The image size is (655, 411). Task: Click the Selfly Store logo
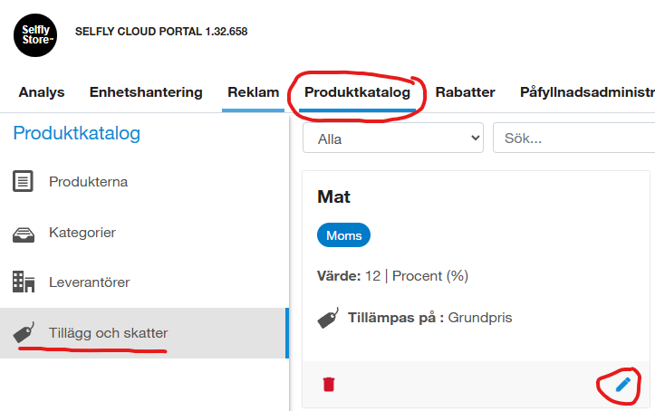[34, 34]
